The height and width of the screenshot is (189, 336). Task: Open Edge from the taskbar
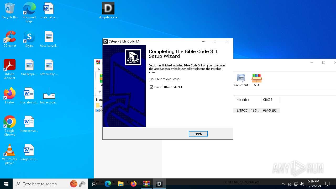tap(108, 184)
